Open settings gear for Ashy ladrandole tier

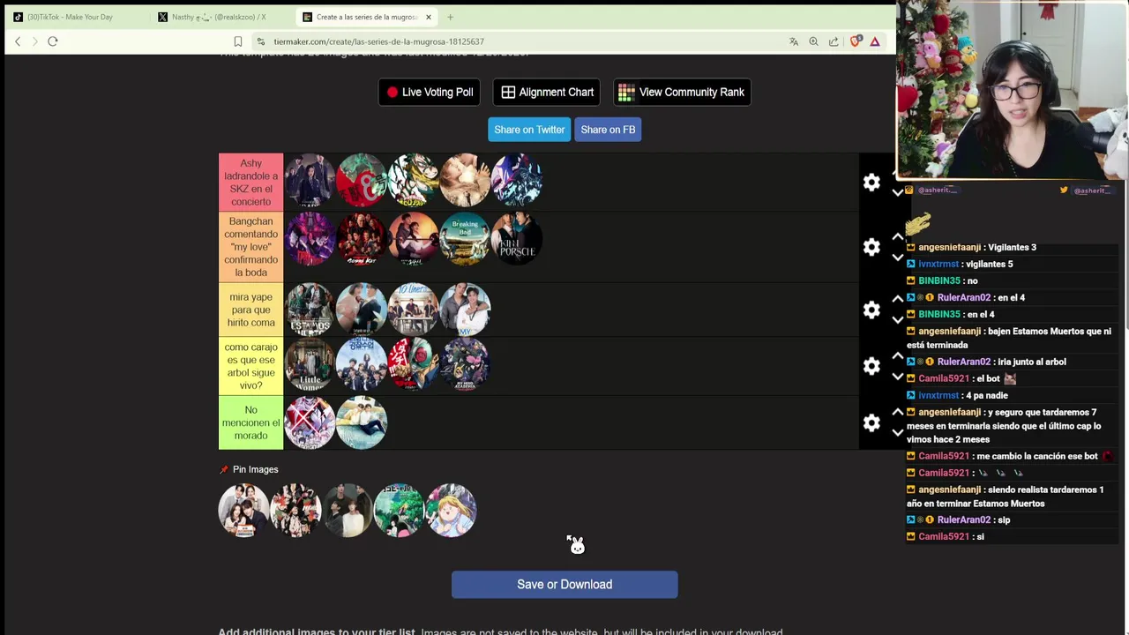tap(871, 182)
